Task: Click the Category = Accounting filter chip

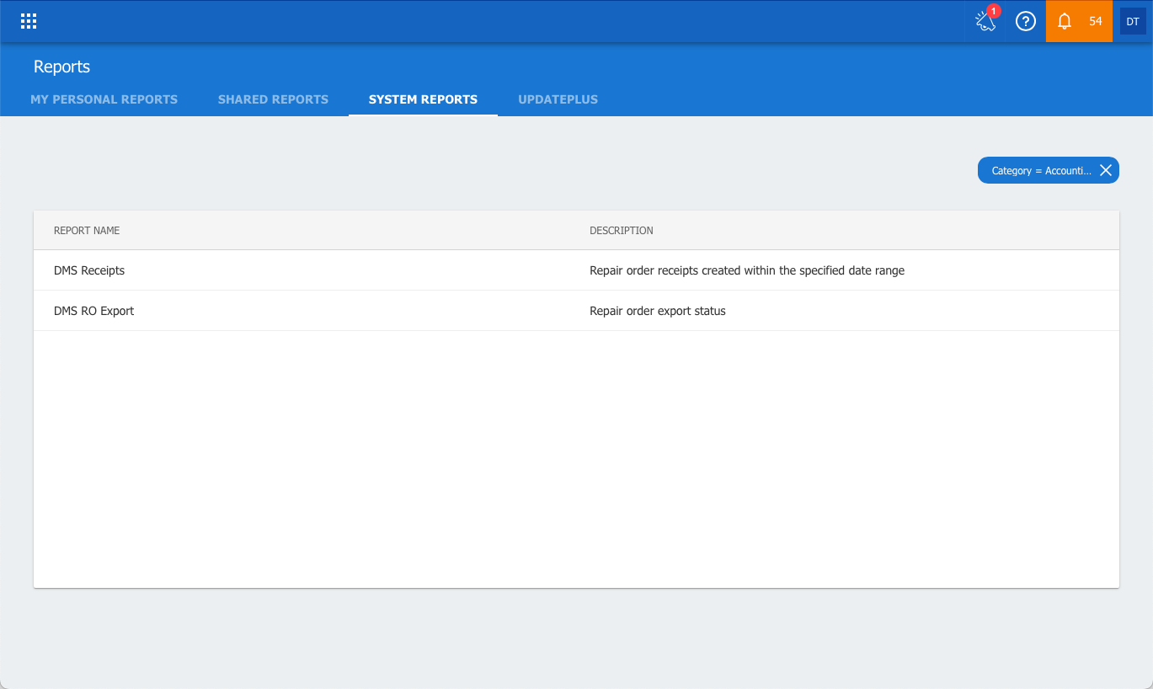Action: (1041, 170)
